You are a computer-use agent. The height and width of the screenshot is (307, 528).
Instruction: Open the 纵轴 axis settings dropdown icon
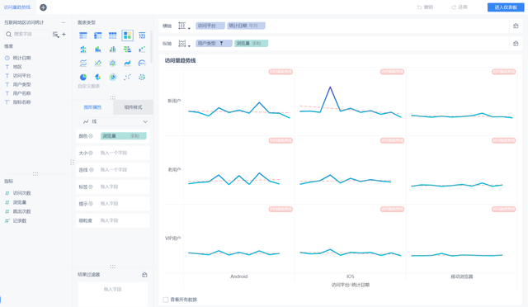click(x=184, y=44)
